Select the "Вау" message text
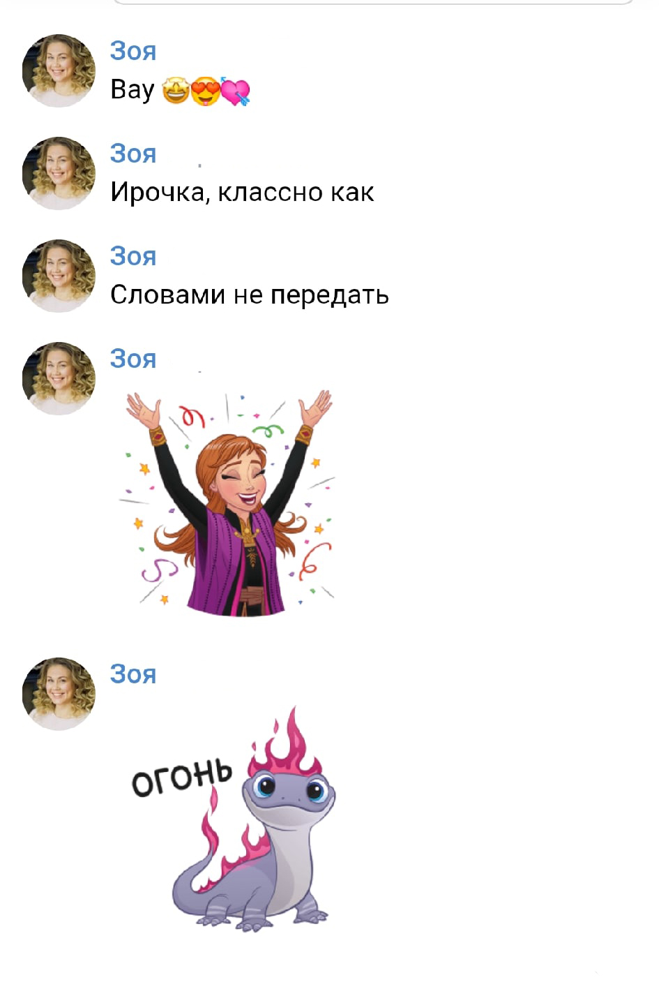 tap(132, 90)
